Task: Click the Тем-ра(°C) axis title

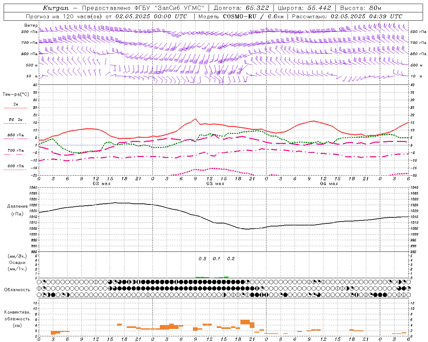Action: (16, 95)
